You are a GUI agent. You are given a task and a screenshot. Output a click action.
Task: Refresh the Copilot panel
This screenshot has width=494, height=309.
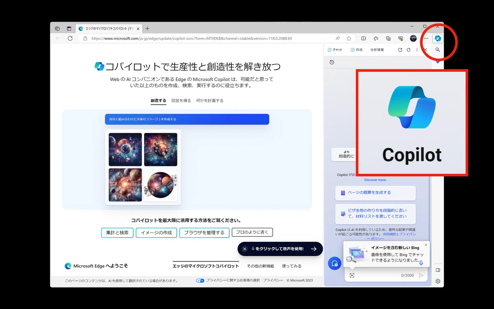tap(408, 50)
